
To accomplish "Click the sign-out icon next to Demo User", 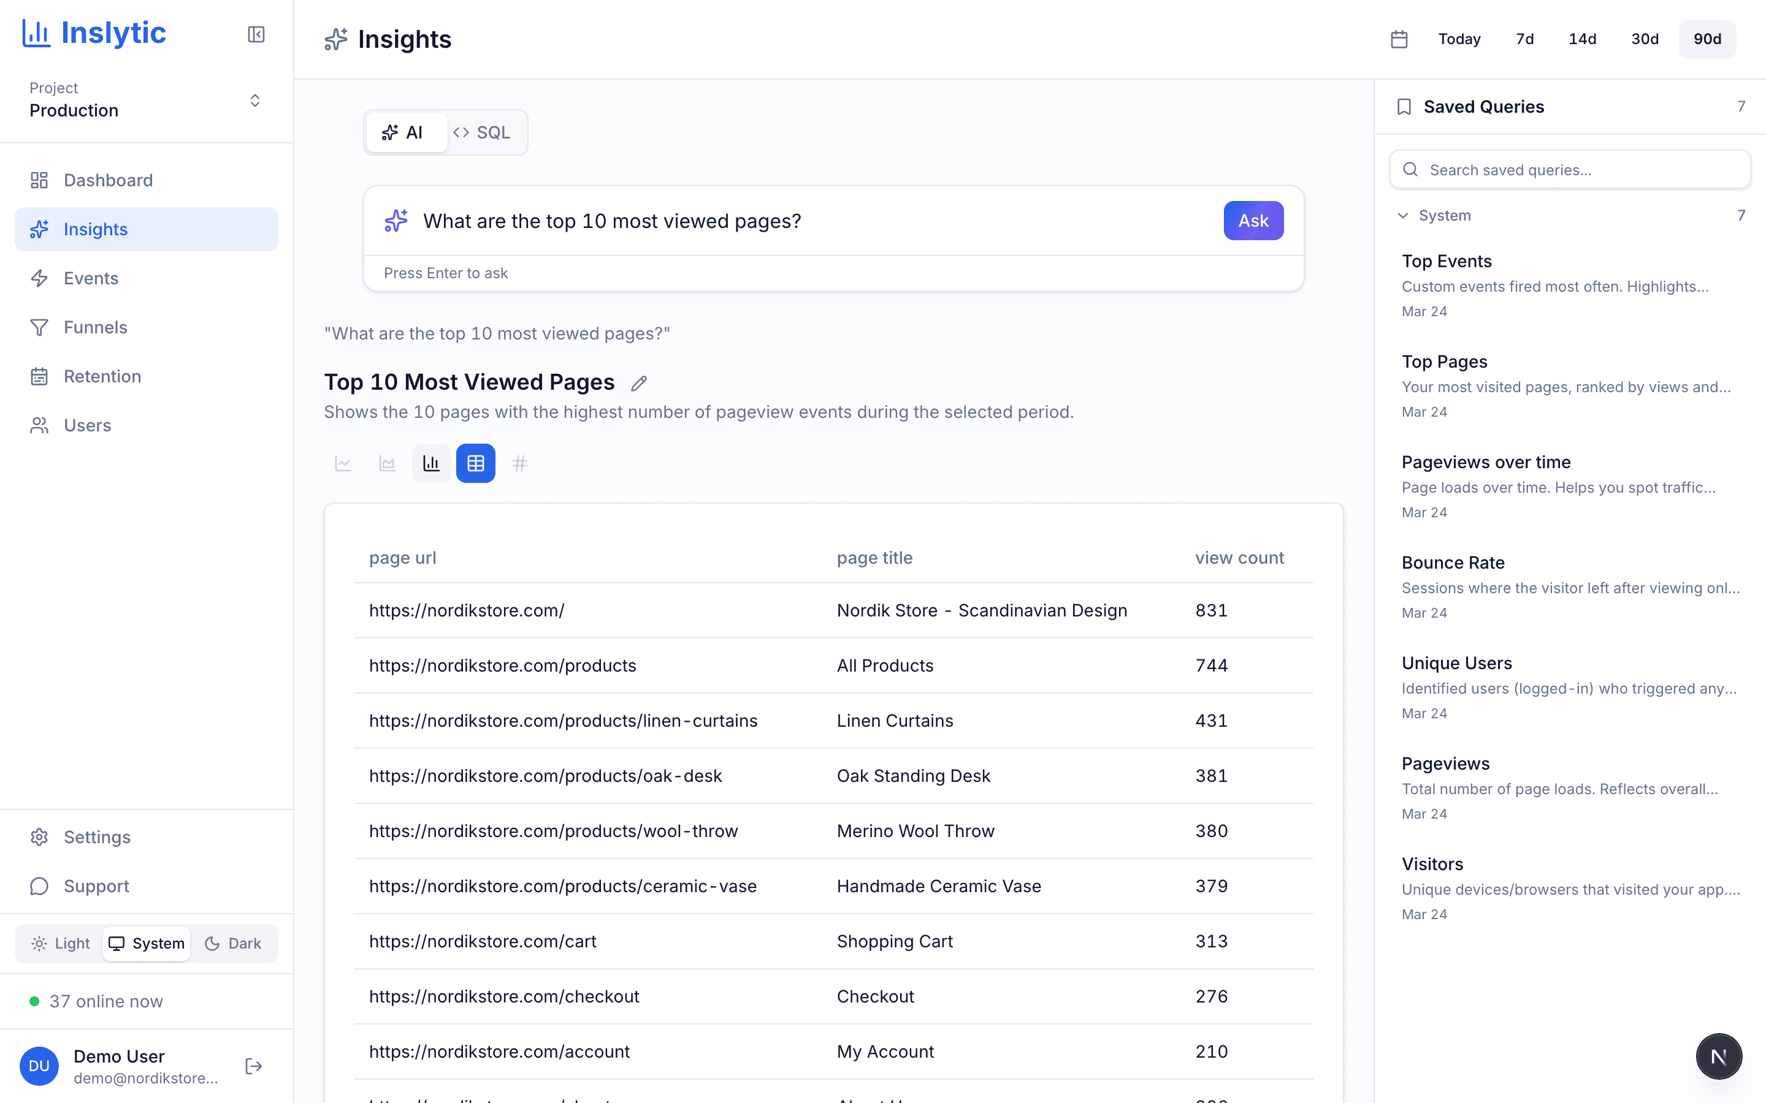I will 253,1066.
